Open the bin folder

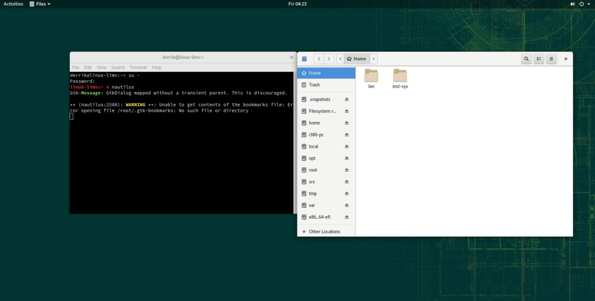click(x=371, y=77)
